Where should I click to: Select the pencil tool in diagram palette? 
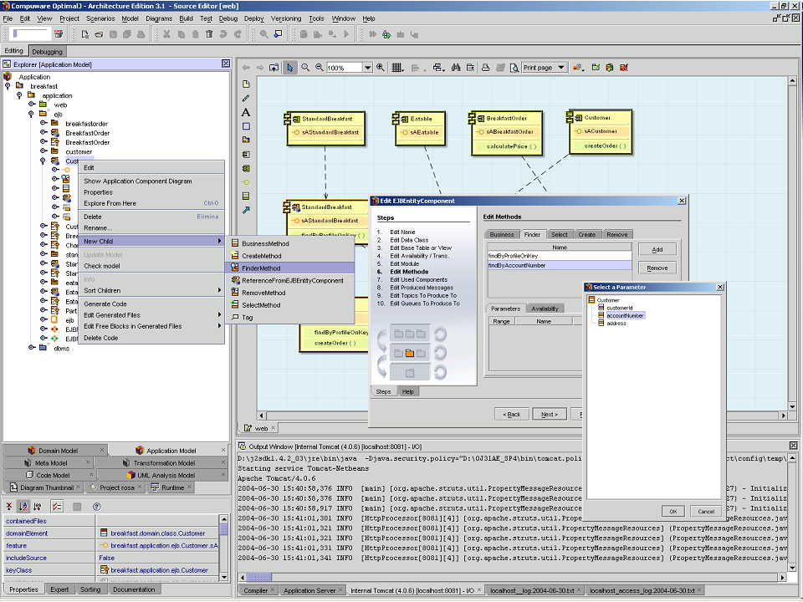246,98
